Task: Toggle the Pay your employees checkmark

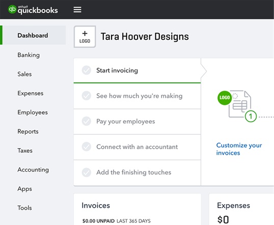Action: pyautogui.click(x=86, y=121)
